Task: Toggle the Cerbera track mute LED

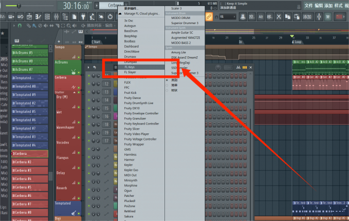Action: point(79,88)
